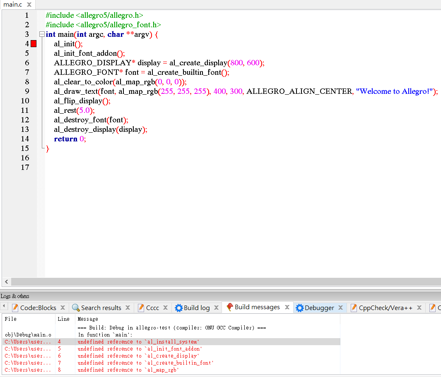Close the main.c editor tab
Viewport: 441px width, 377px height.
tap(29, 5)
